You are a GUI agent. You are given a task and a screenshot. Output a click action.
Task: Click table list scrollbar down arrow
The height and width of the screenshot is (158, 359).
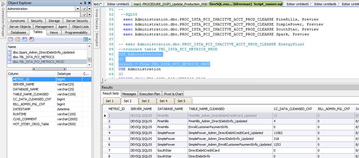(x=89, y=65)
